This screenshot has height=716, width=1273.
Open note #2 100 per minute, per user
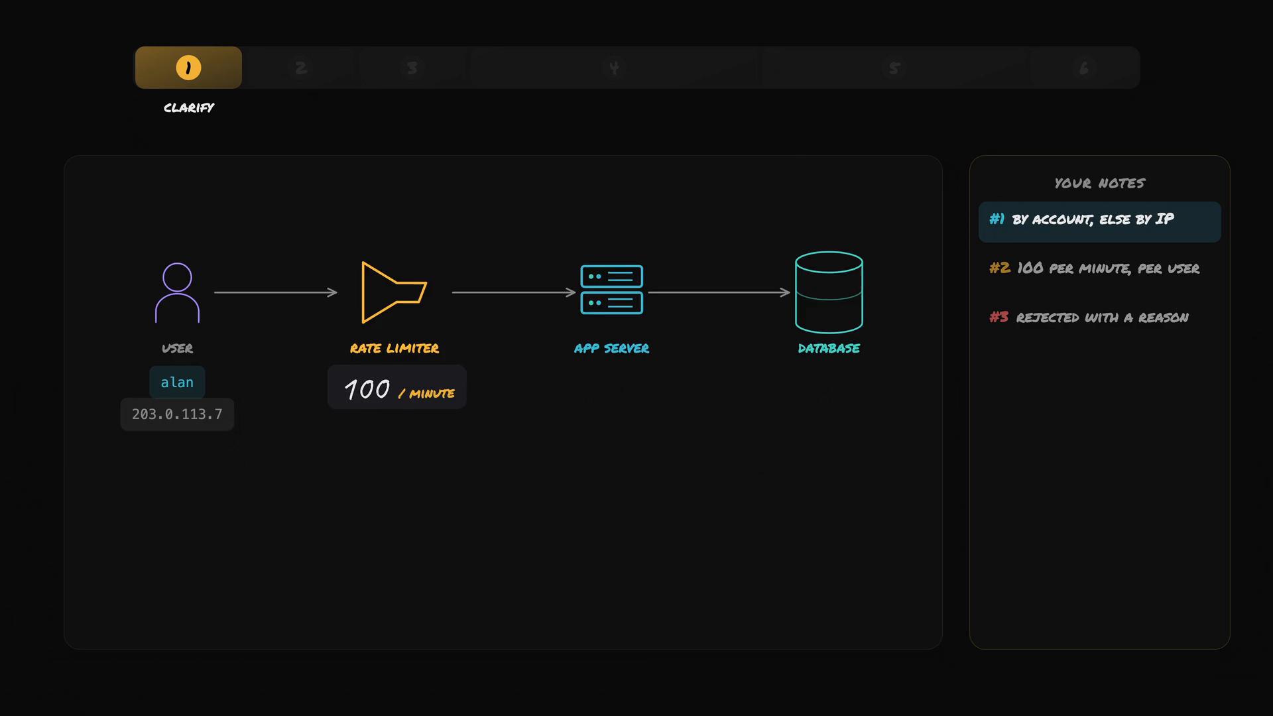point(1099,268)
